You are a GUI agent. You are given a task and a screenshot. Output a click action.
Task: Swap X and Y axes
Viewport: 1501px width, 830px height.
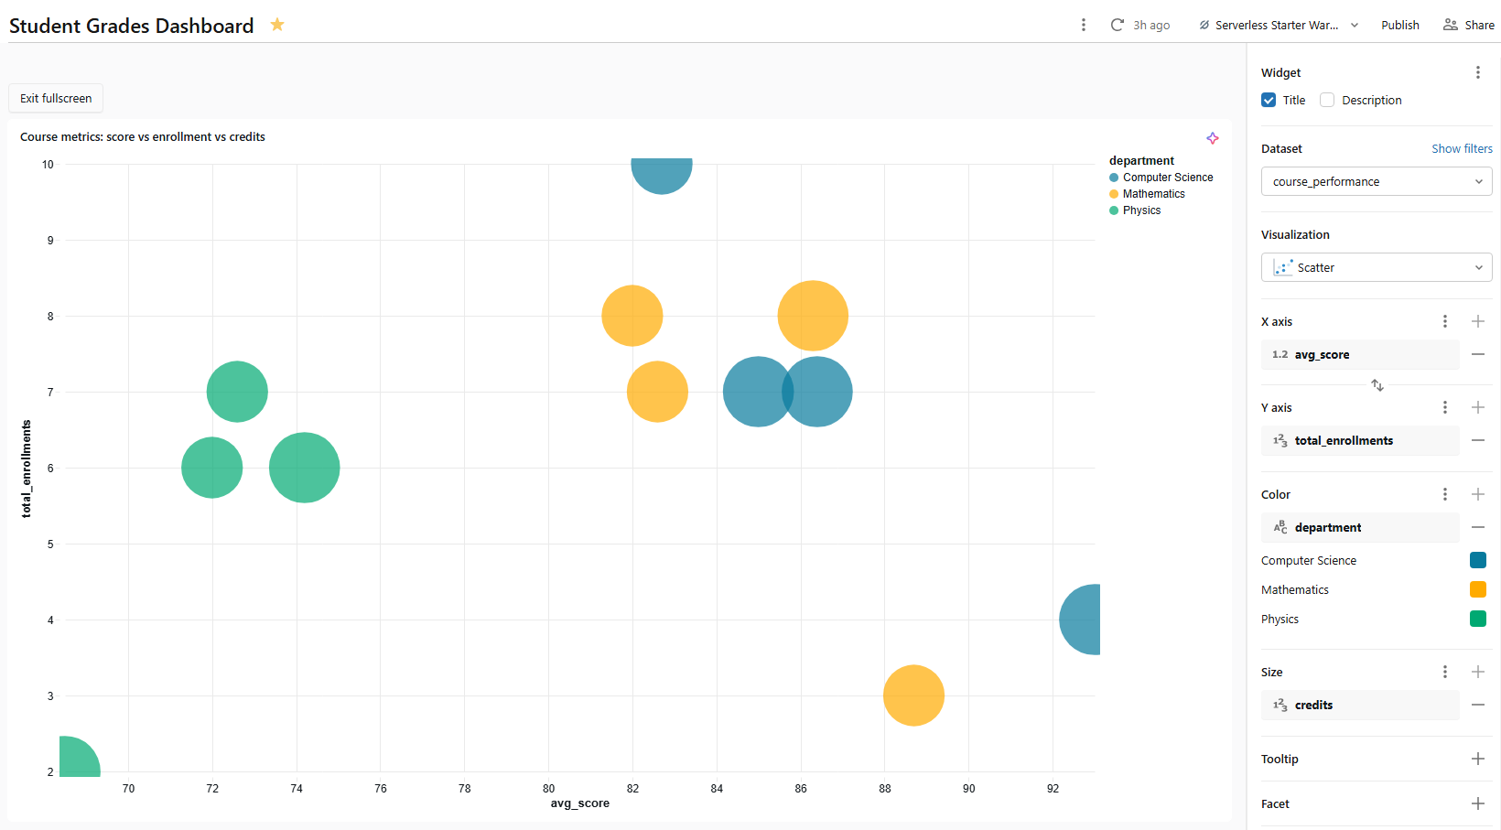[1377, 385]
